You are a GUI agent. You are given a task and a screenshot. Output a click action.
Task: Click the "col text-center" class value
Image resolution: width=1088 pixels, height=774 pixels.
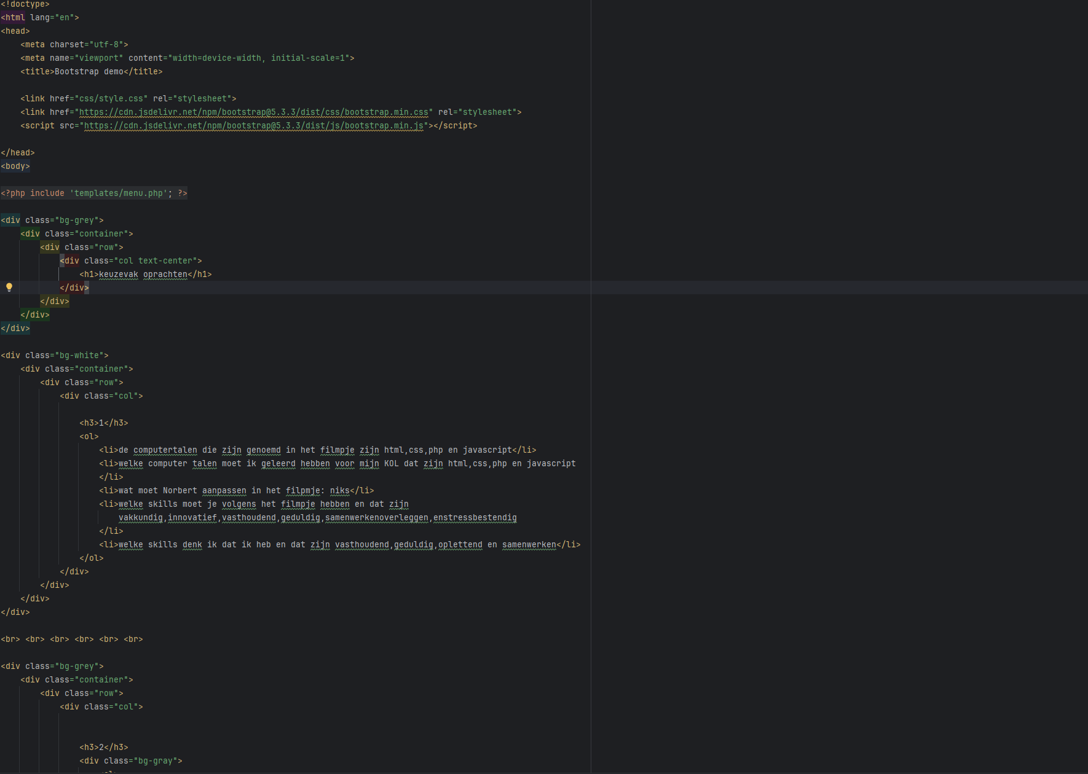(157, 261)
